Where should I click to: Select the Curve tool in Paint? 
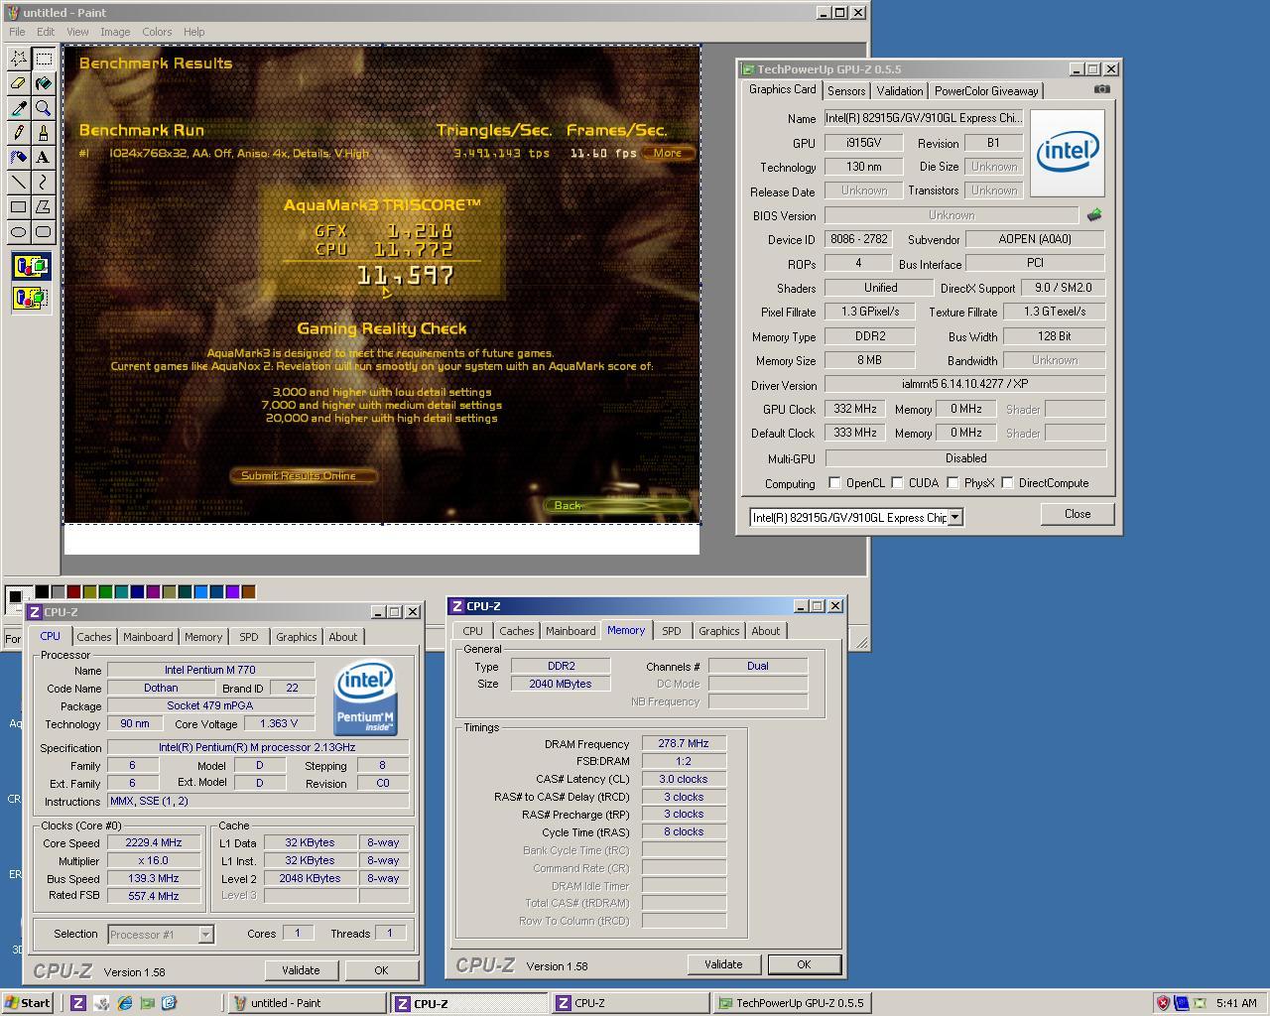click(x=44, y=183)
